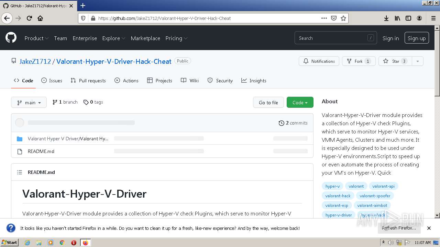Toggle the sidebar view icon
Image resolution: width=440 pixels, height=247 pixels.
coord(408,18)
